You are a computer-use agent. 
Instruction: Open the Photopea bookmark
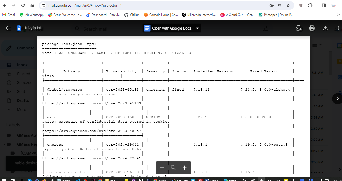(276, 15)
